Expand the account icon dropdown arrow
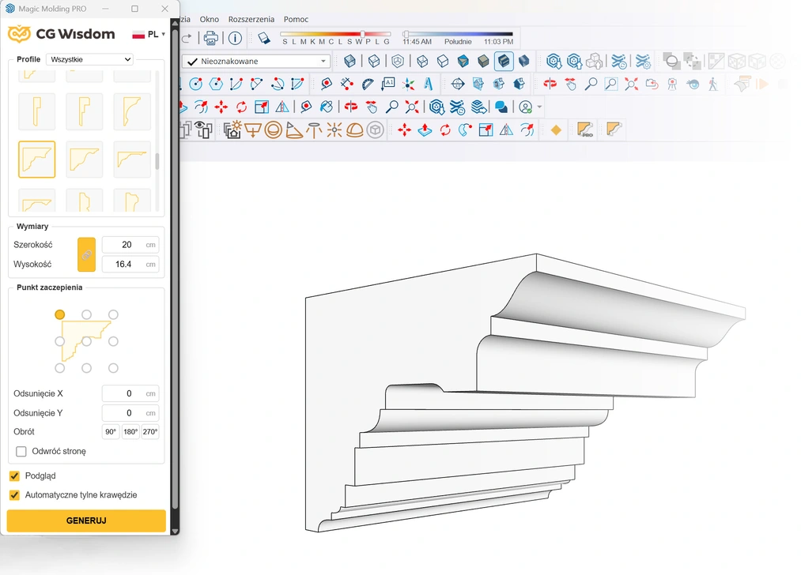Image resolution: width=801 pixels, height=575 pixels. 539,107
